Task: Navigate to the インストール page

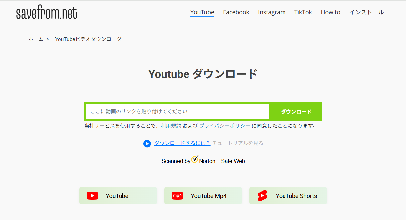Action: (x=366, y=12)
